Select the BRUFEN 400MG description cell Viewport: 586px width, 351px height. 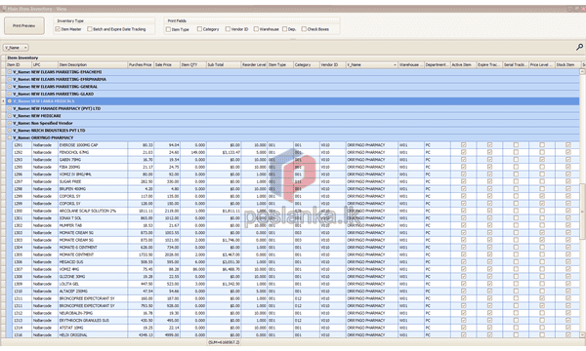93,189
